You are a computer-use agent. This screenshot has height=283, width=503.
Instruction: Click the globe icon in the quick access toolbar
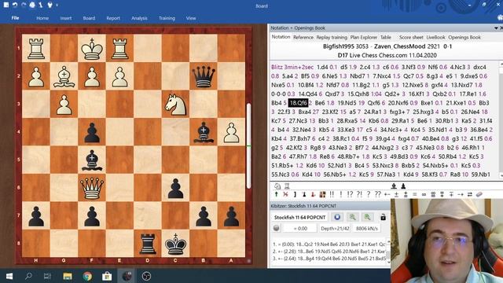(x=32, y=5)
